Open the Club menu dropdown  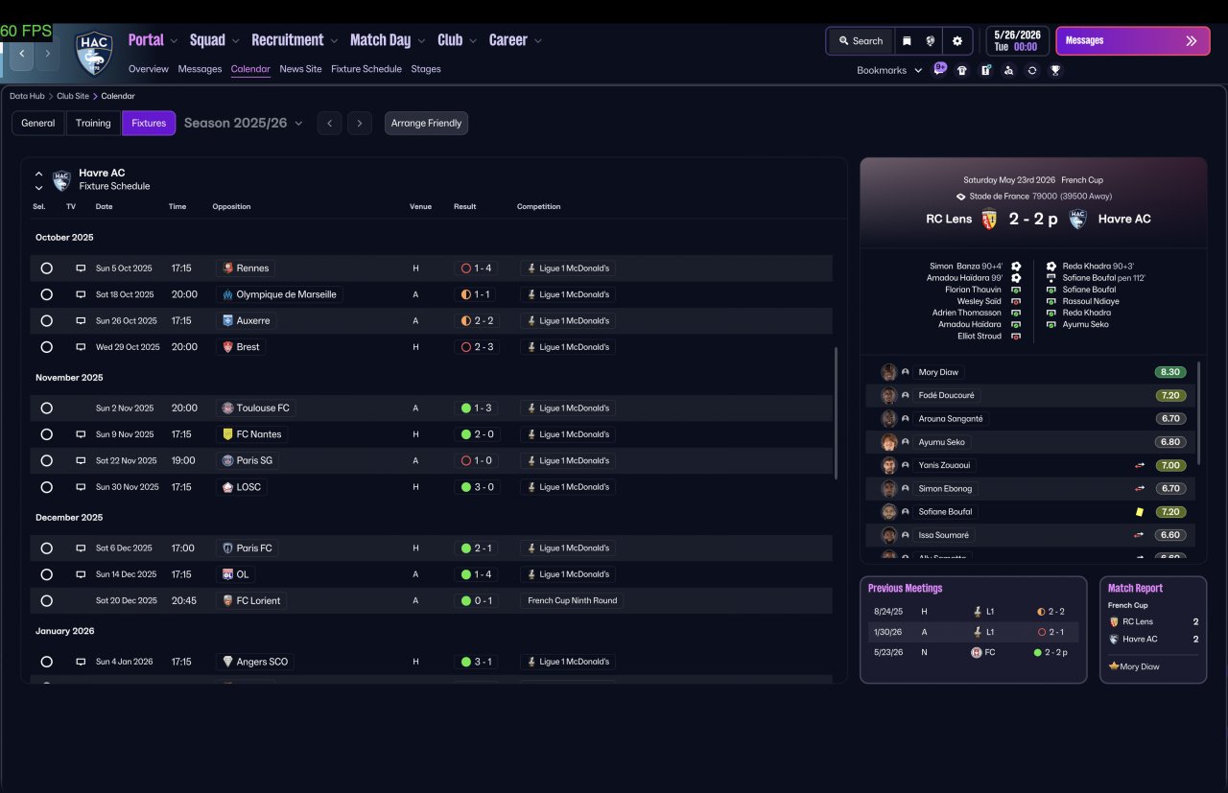458,40
